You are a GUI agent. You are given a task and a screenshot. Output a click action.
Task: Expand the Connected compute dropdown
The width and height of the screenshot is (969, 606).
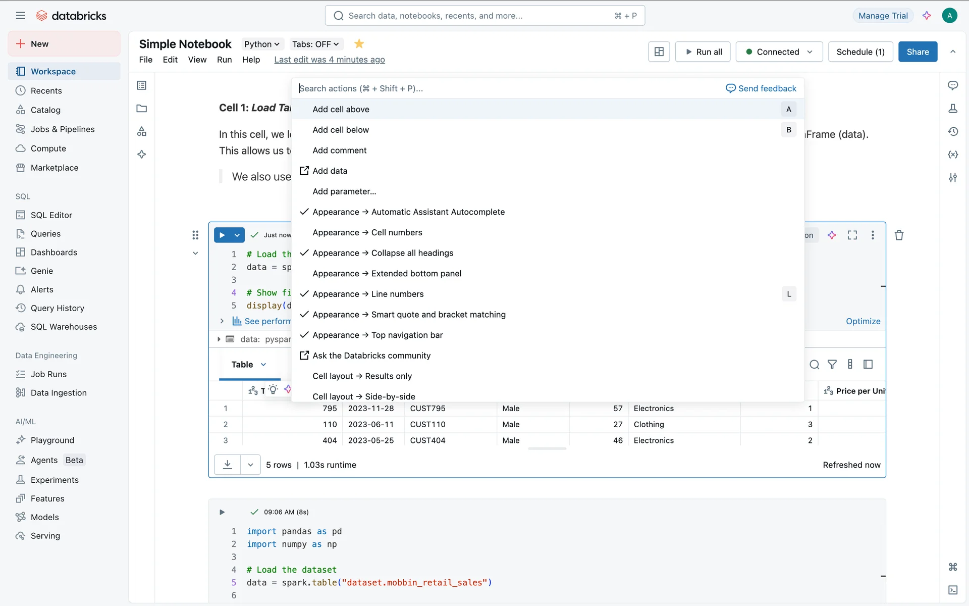810,52
